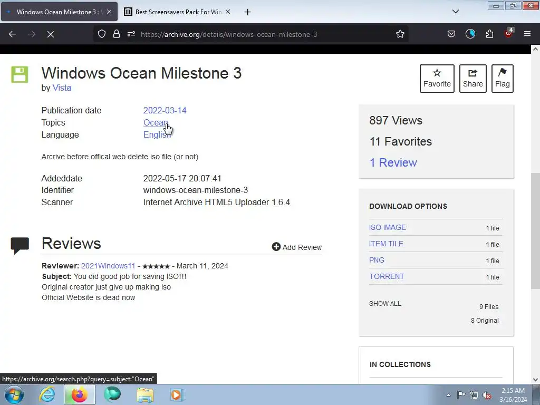
Task: Open uploader Vista's profile link
Action: pyautogui.click(x=62, y=88)
